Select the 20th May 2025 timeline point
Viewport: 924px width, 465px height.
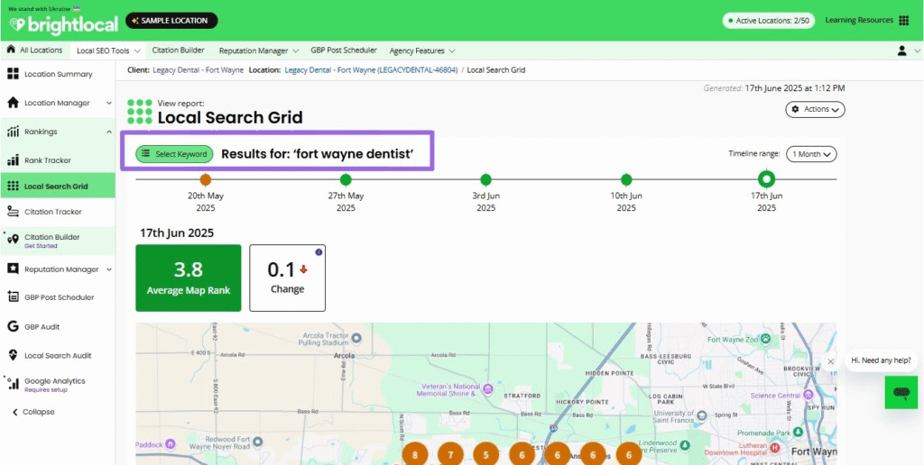pos(205,179)
